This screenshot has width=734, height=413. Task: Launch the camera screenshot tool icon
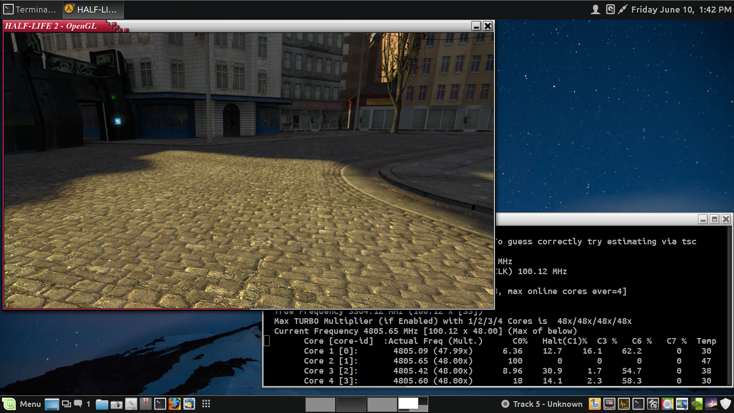coord(116,404)
